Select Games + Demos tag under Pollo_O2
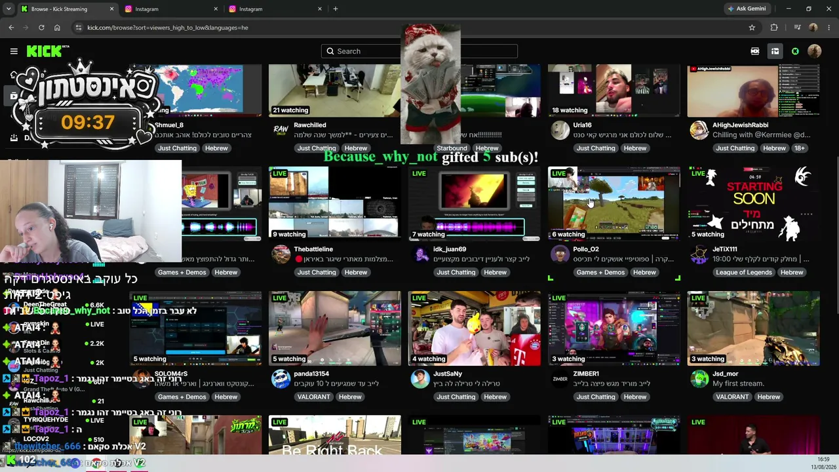Viewport: 839px width, 472px height. coord(600,273)
